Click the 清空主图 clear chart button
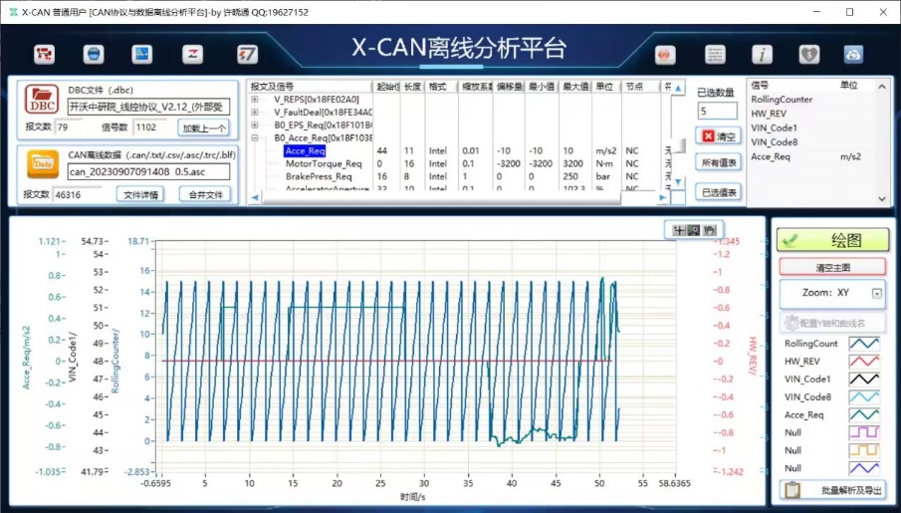Viewport: 901px width, 513px height. pyautogui.click(x=830, y=267)
